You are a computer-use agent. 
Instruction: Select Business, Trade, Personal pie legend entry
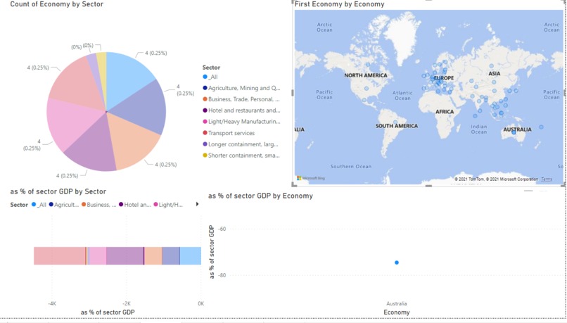tap(241, 99)
